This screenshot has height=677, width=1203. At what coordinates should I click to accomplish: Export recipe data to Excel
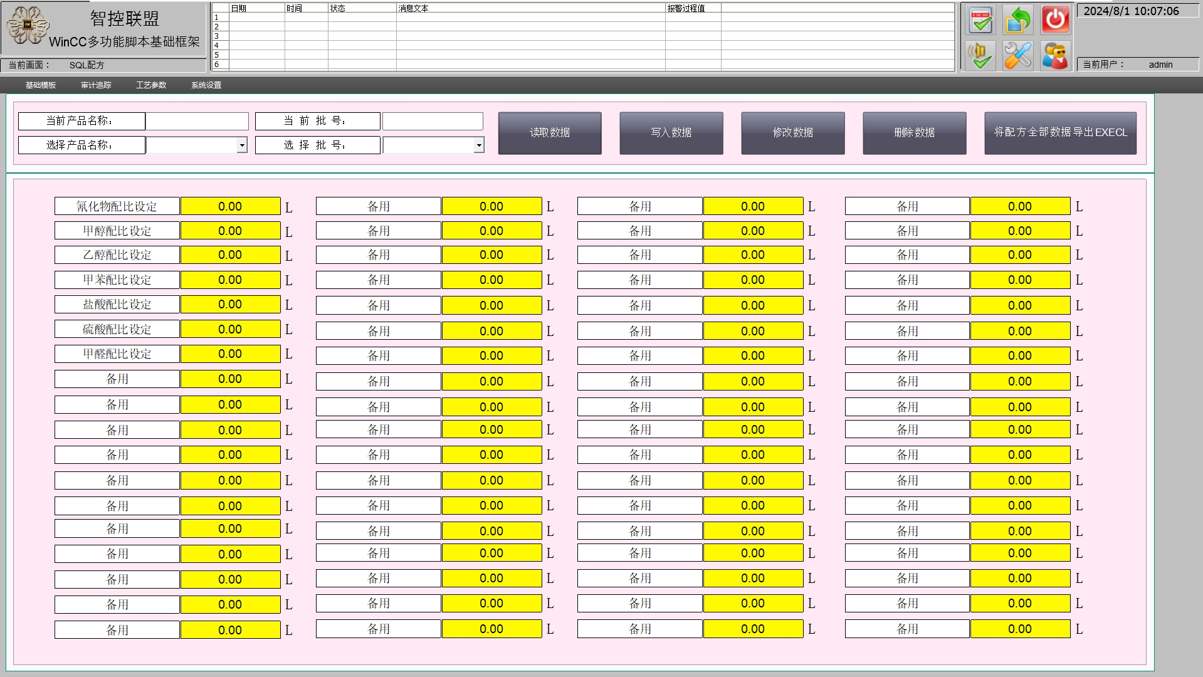pyautogui.click(x=1059, y=133)
